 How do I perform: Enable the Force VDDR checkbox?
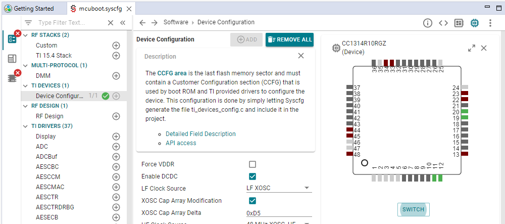coord(252,164)
